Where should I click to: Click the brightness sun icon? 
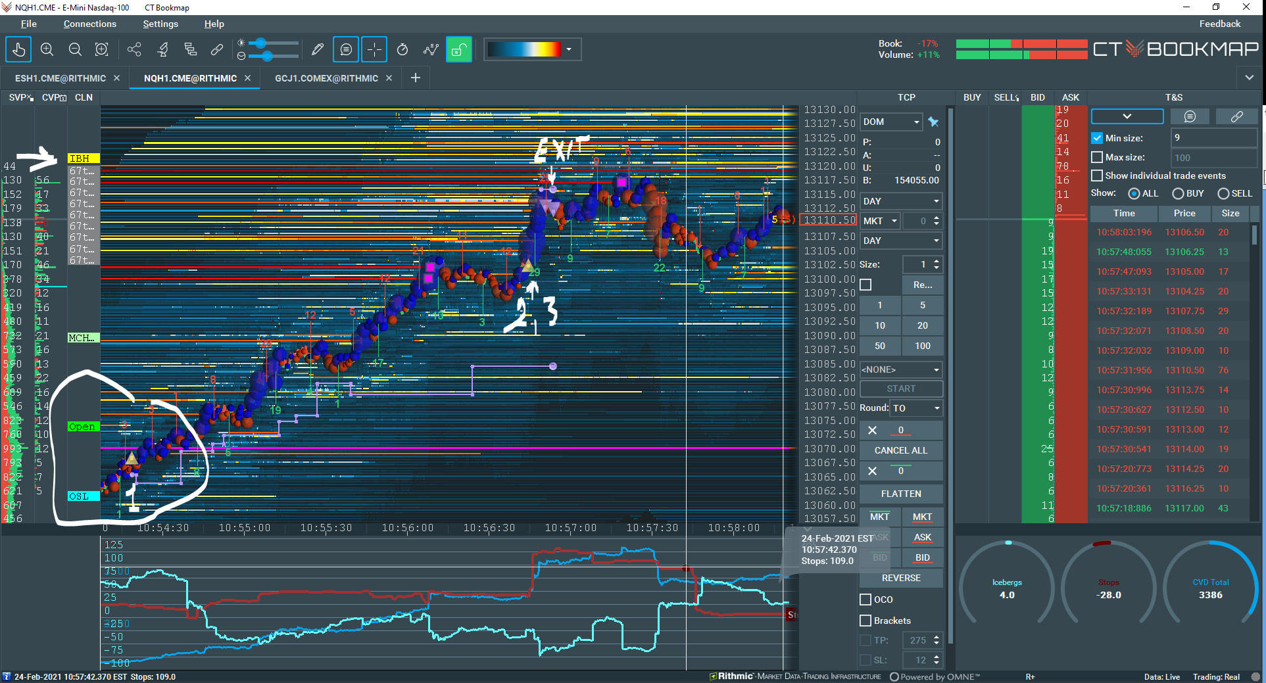pos(241,43)
